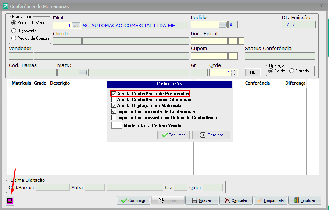This screenshot has height=210, width=329.
Task: Click the Modelo Doc. Padrão Venda field
Action: [117, 125]
